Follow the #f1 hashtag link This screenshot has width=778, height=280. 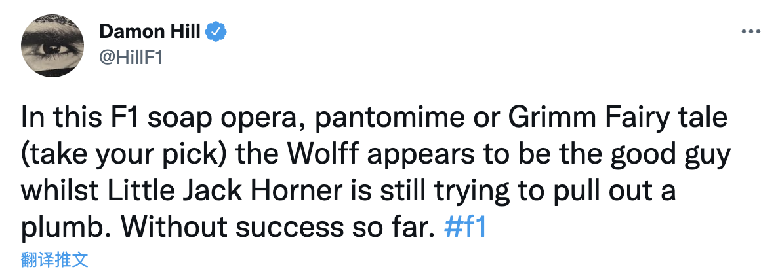coord(465,228)
